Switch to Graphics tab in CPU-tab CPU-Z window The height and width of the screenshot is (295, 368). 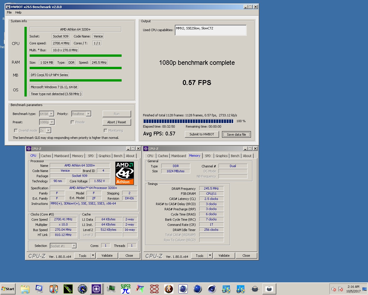tap(105, 156)
